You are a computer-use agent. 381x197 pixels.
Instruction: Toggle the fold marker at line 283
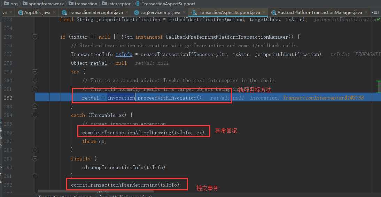point(35,107)
